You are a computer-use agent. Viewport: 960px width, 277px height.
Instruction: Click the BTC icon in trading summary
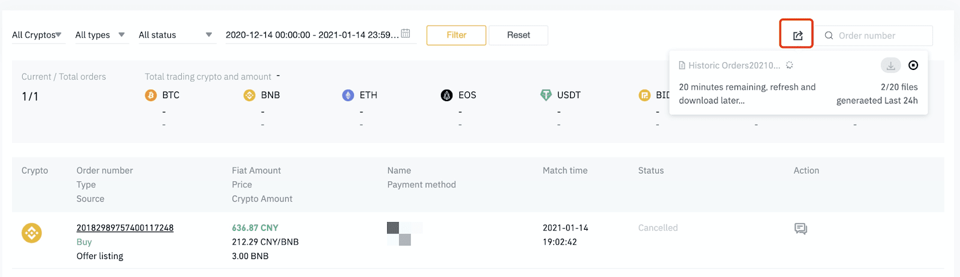click(x=151, y=95)
